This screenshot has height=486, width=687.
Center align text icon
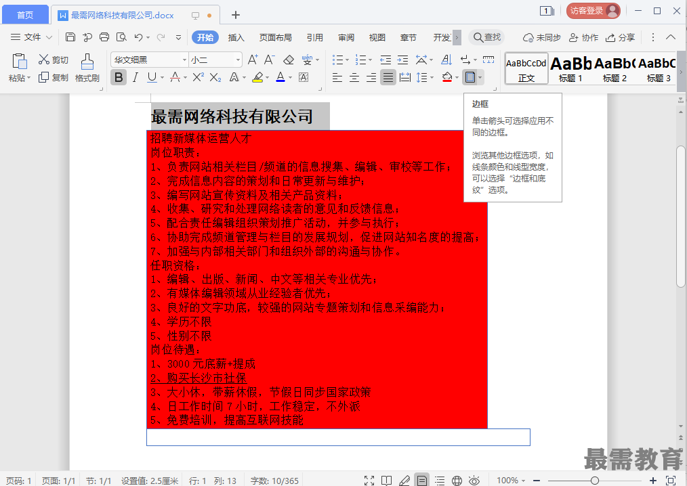point(354,77)
